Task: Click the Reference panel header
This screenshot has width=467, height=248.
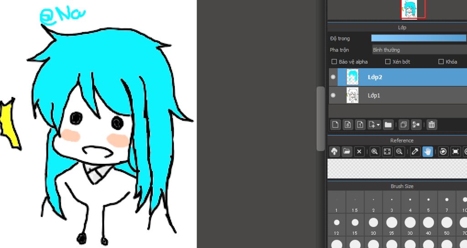Action: (402, 141)
